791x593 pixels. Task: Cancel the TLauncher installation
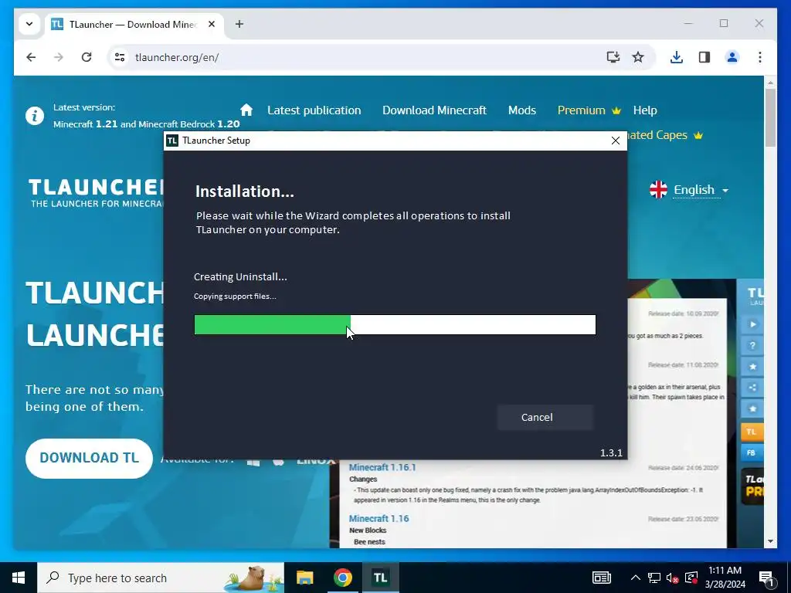tap(545, 418)
